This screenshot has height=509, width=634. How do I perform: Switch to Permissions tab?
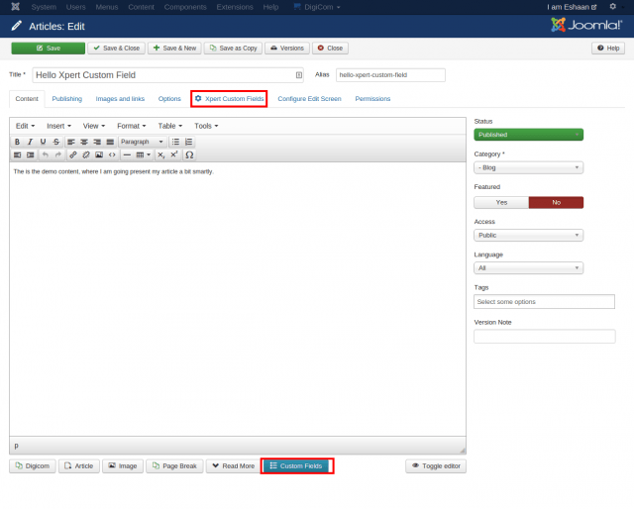click(x=372, y=99)
